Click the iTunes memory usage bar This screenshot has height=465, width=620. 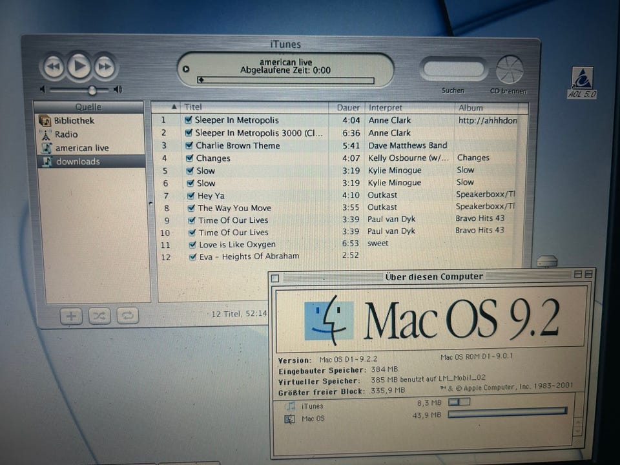(x=459, y=402)
